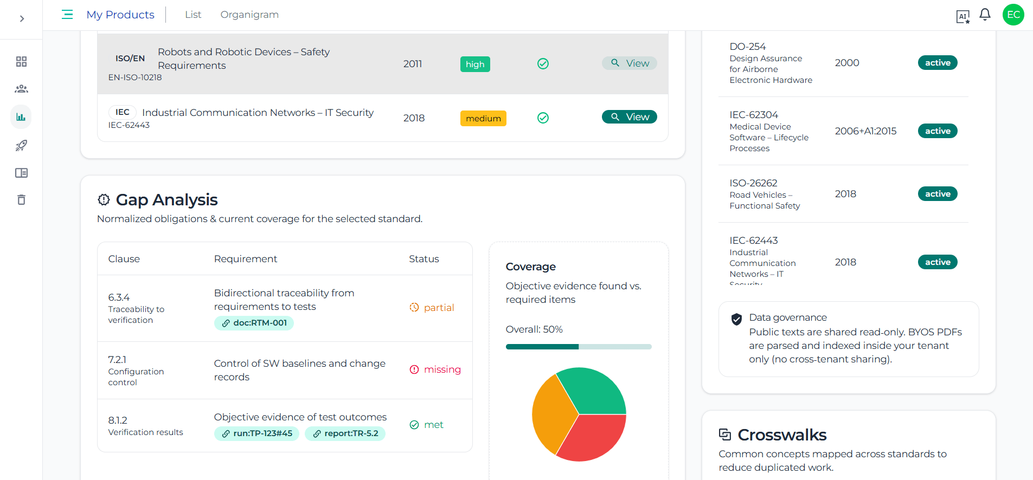Expand the collapsed sidebar with chevron
The width and height of the screenshot is (1033, 480).
22,18
